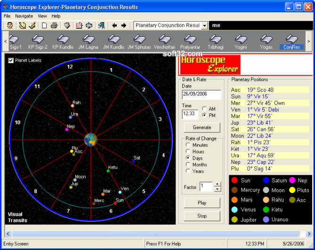Open the Sigs-1 scroll page icon

click(x=15, y=42)
